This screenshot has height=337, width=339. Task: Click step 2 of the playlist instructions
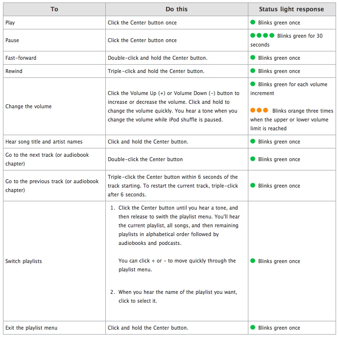click(177, 296)
